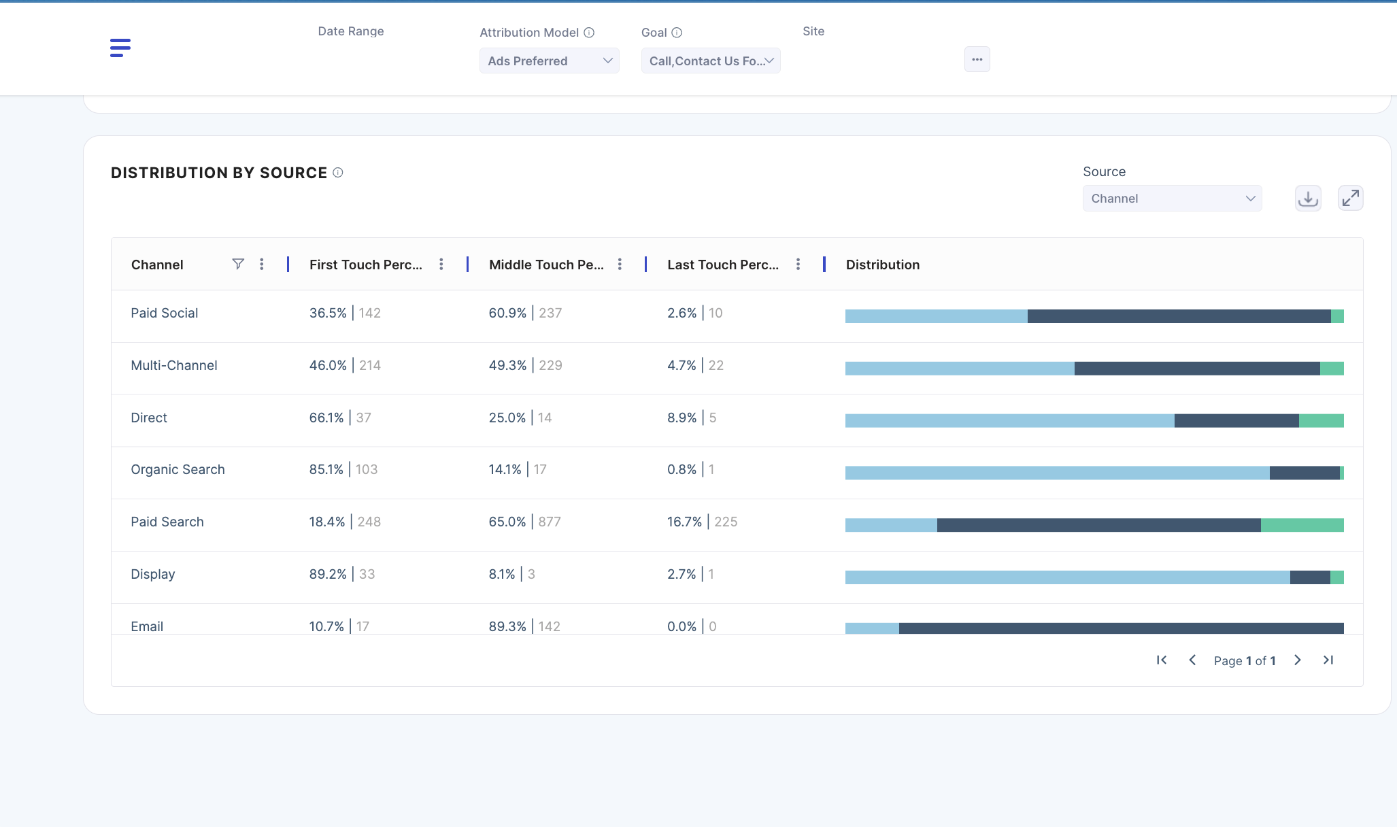Open the Channel column filter
This screenshot has height=827, width=1397.
[x=238, y=264]
